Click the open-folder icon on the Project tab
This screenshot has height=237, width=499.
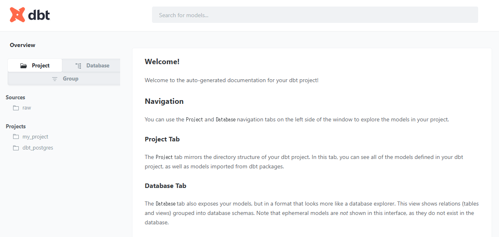tap(24, 66)
